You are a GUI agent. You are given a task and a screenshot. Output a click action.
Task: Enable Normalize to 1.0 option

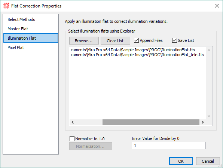point(72,138)
